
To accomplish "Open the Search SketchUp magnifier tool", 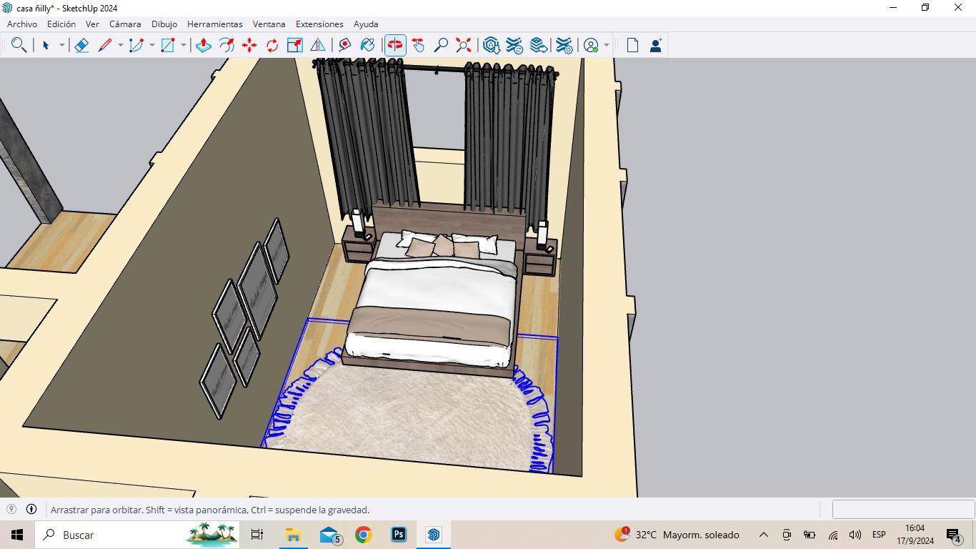I will 19,45.
